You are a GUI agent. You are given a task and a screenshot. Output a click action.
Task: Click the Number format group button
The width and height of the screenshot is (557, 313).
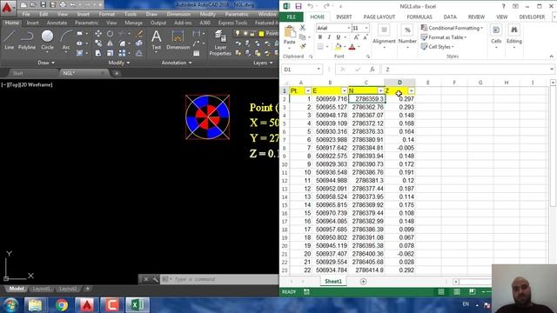pos(407,37)
